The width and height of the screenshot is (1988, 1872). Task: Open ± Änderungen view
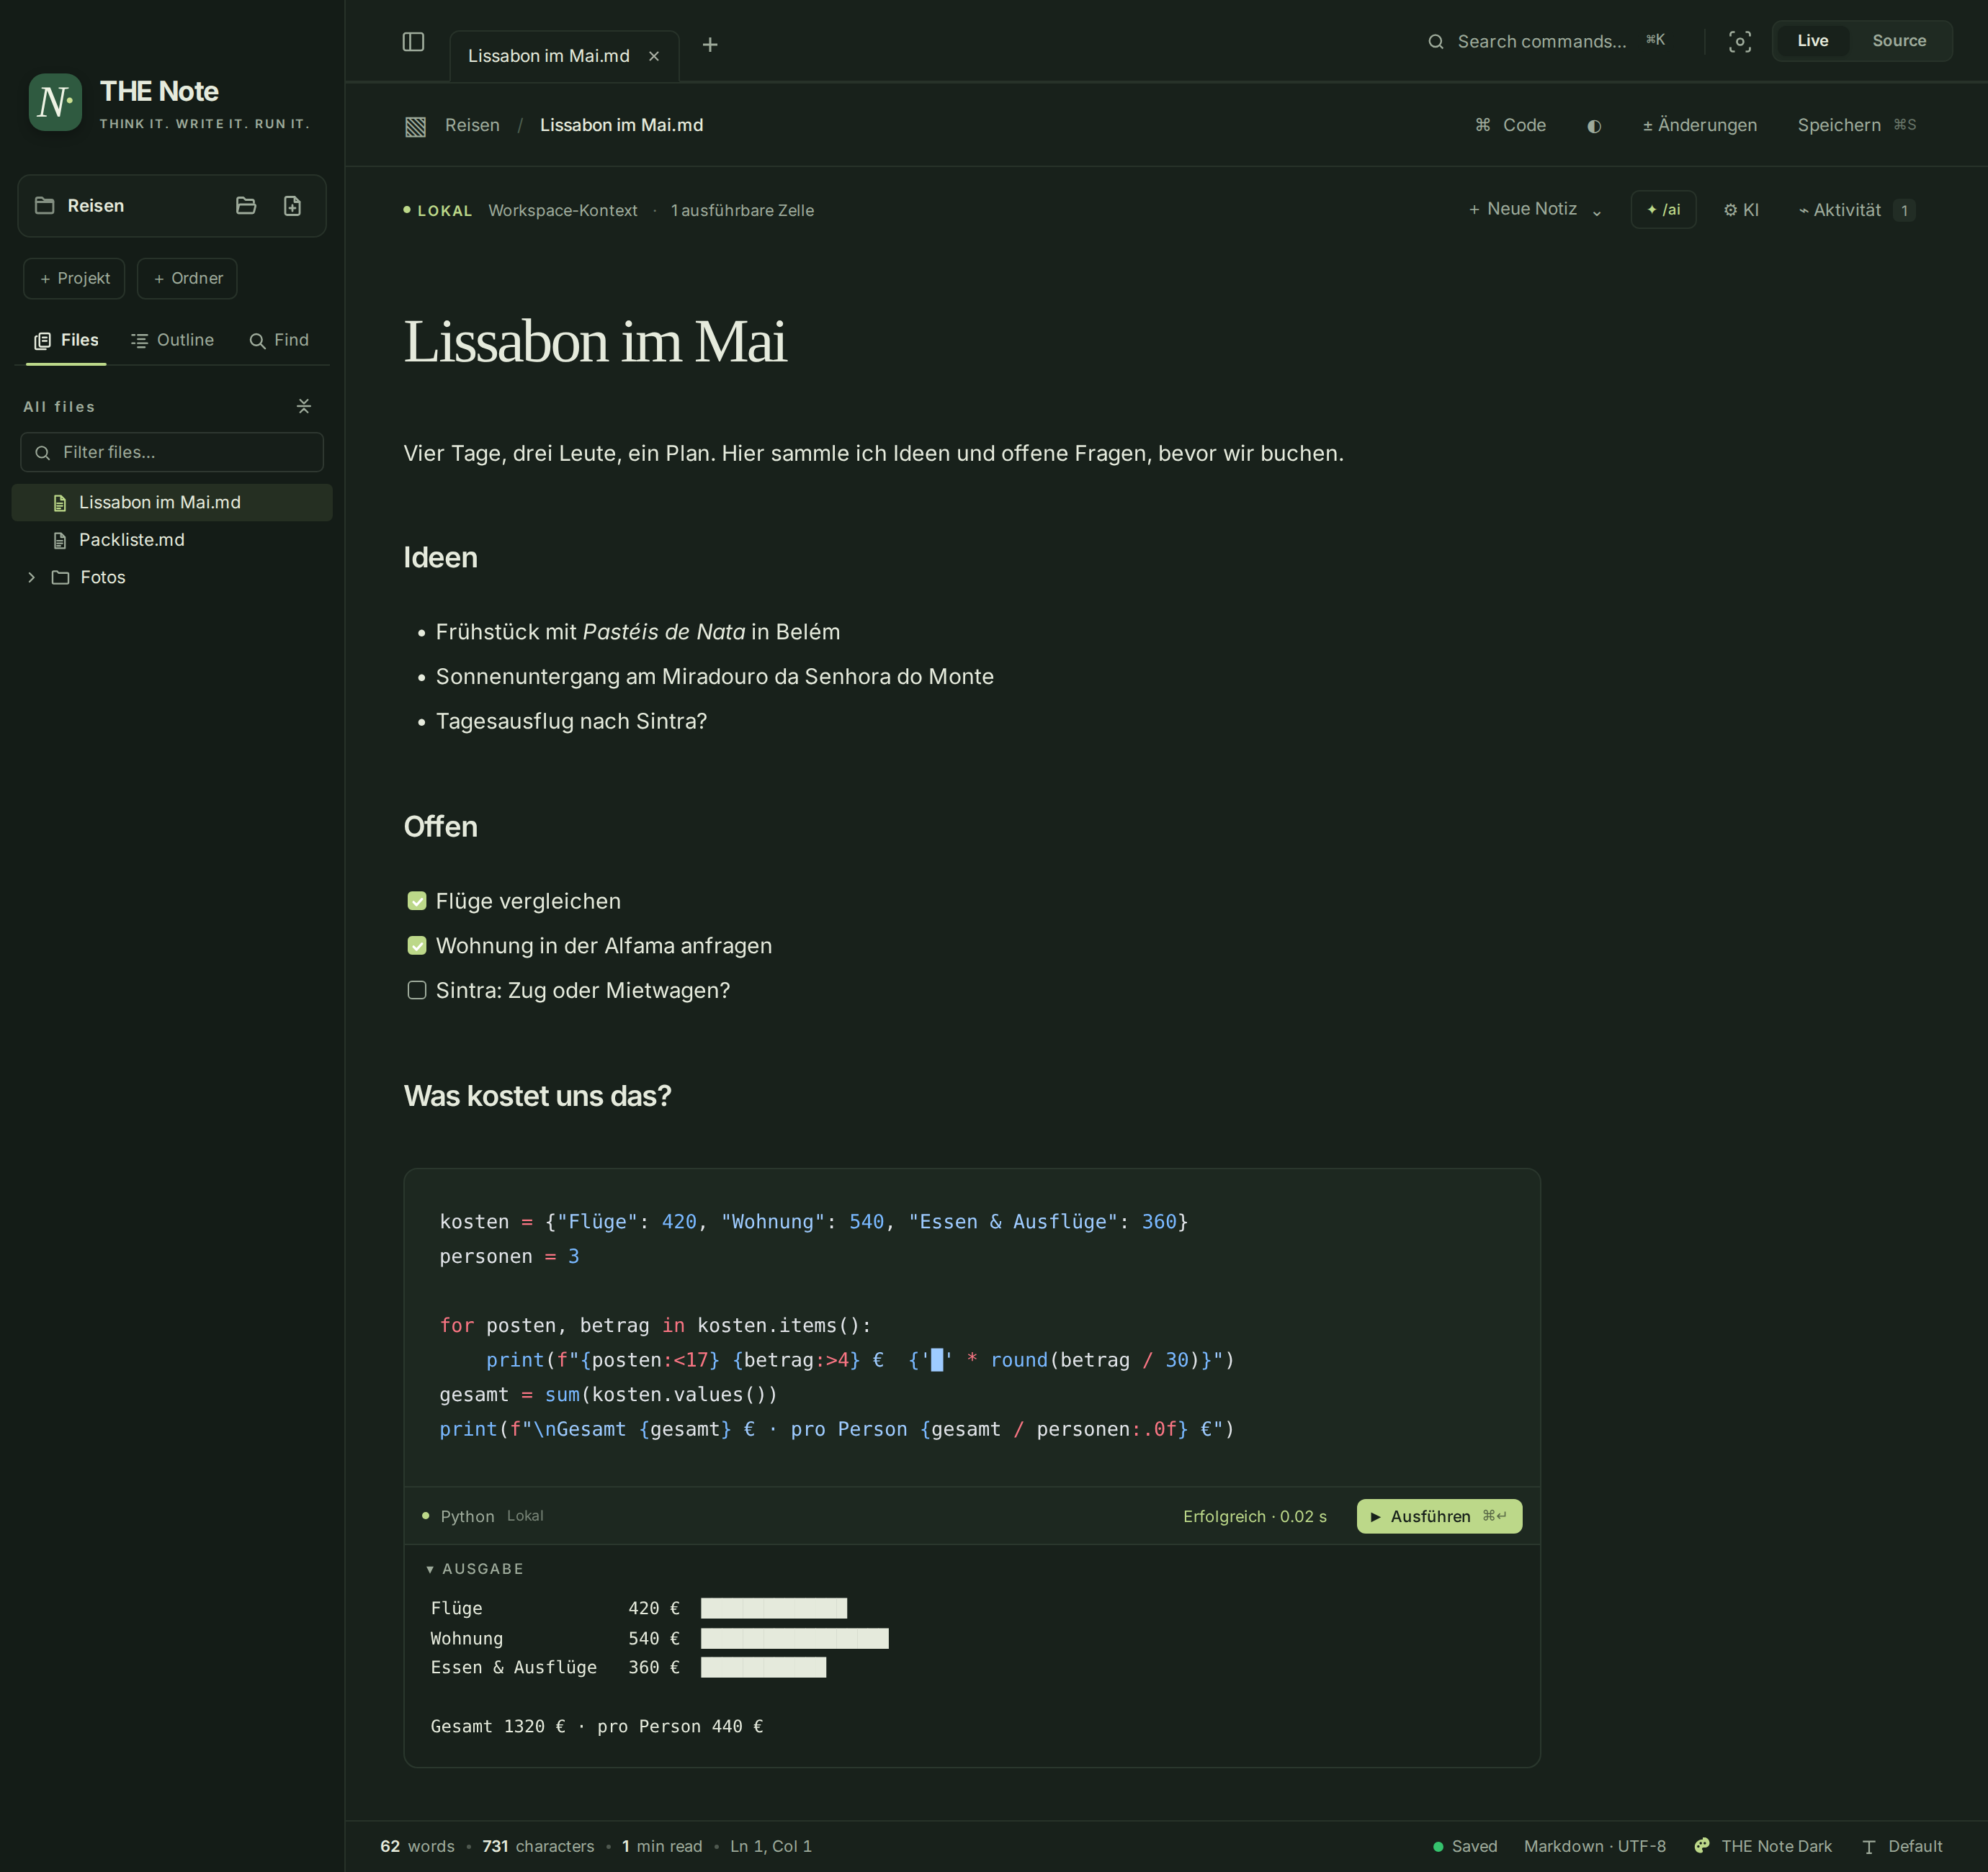1699,125
